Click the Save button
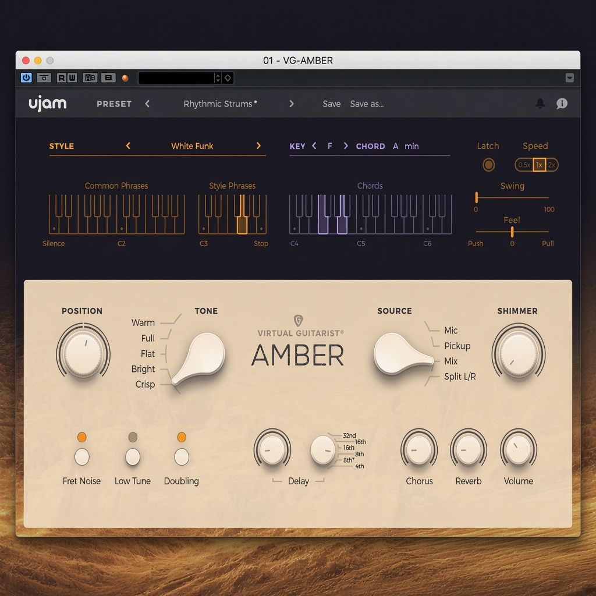Viewport: 596px width, 596px height. pos(331,104)
